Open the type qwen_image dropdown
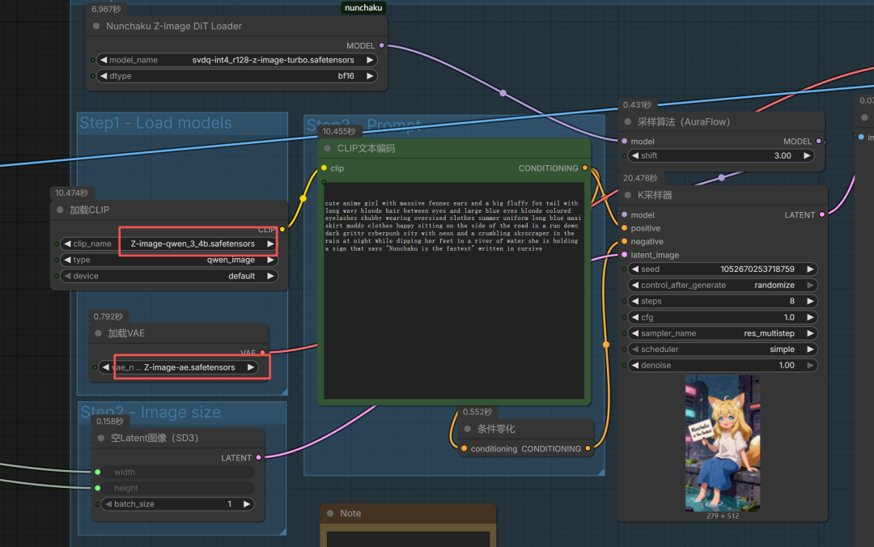Screen dimensions: 874x547 169,261
